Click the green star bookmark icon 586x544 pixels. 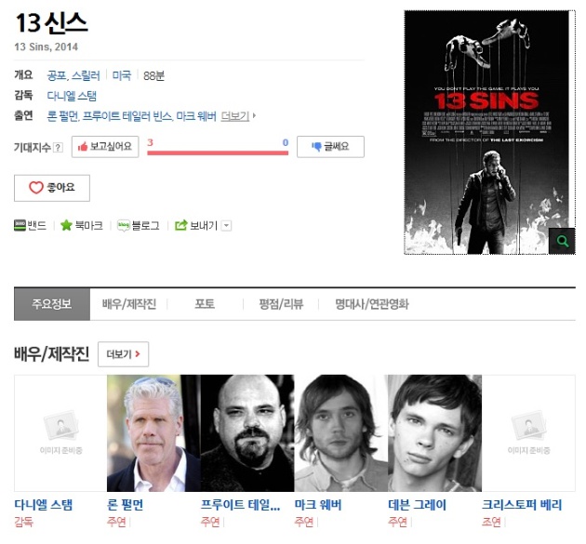(x=66, y=225)
